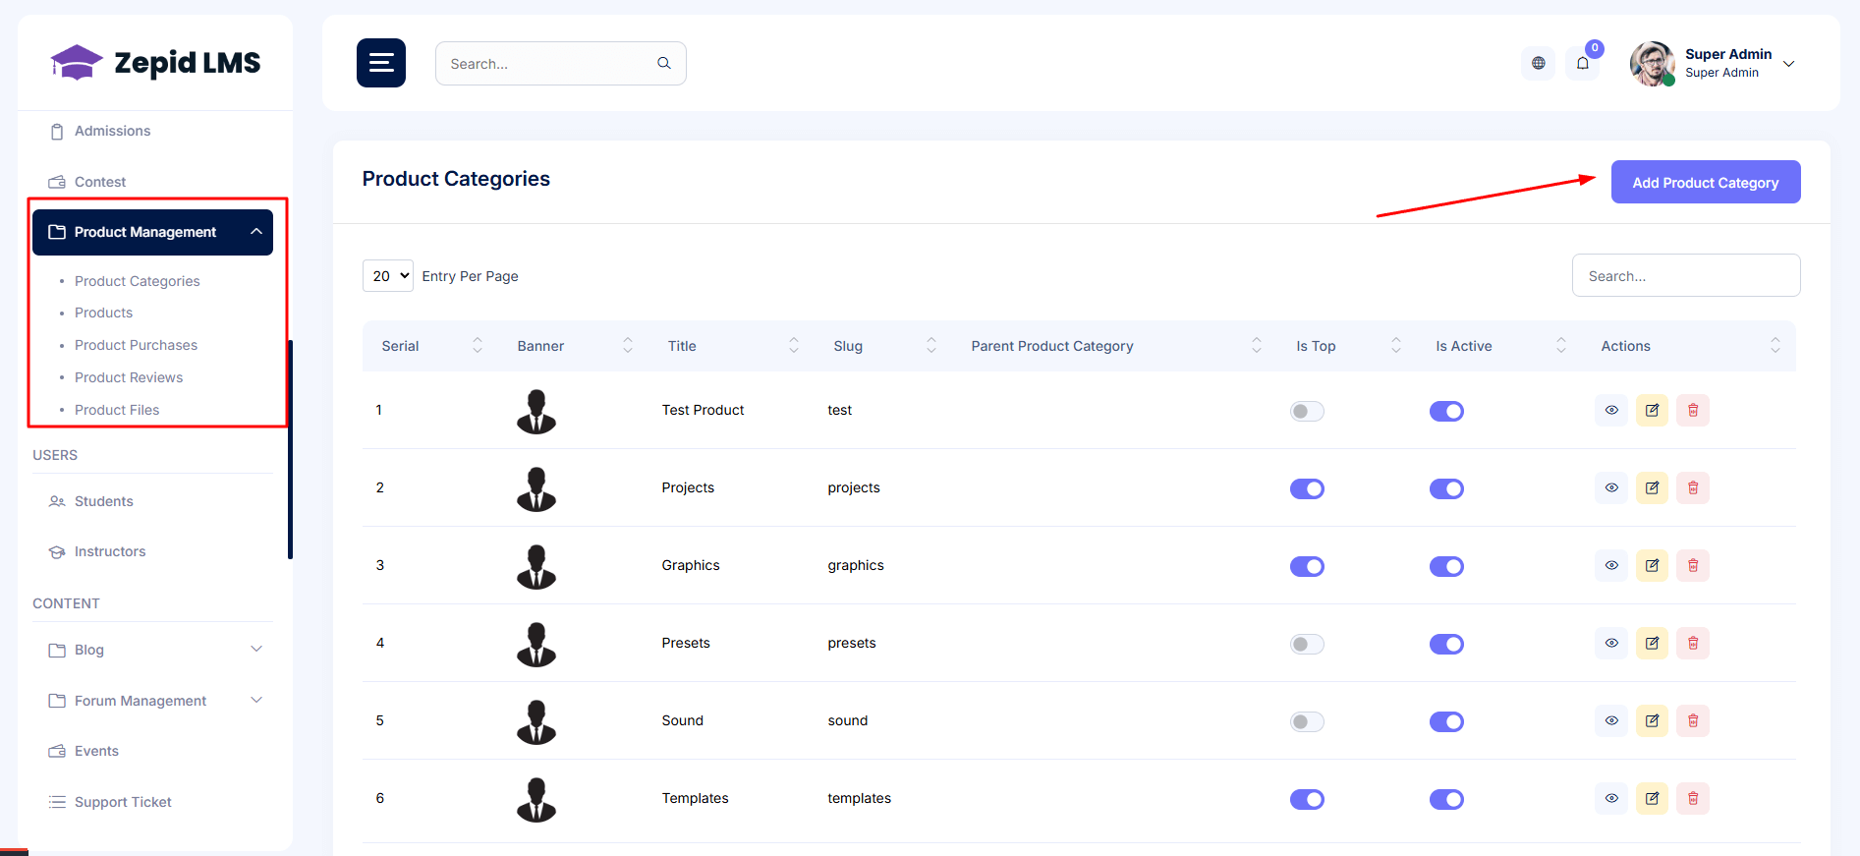Enable Is Top for Sound
Screen dimensions: 1860x856
tap(1307, 721)
